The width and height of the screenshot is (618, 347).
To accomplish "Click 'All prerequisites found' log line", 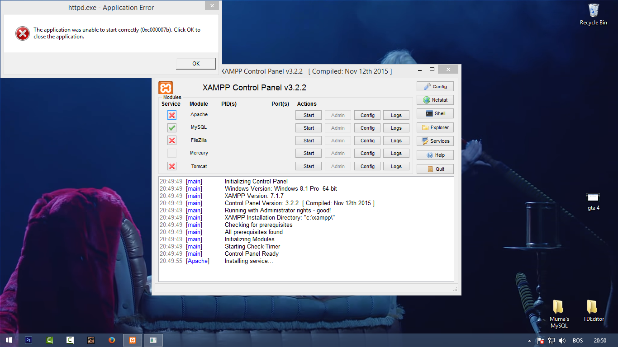I will click(x=254, y=232).
